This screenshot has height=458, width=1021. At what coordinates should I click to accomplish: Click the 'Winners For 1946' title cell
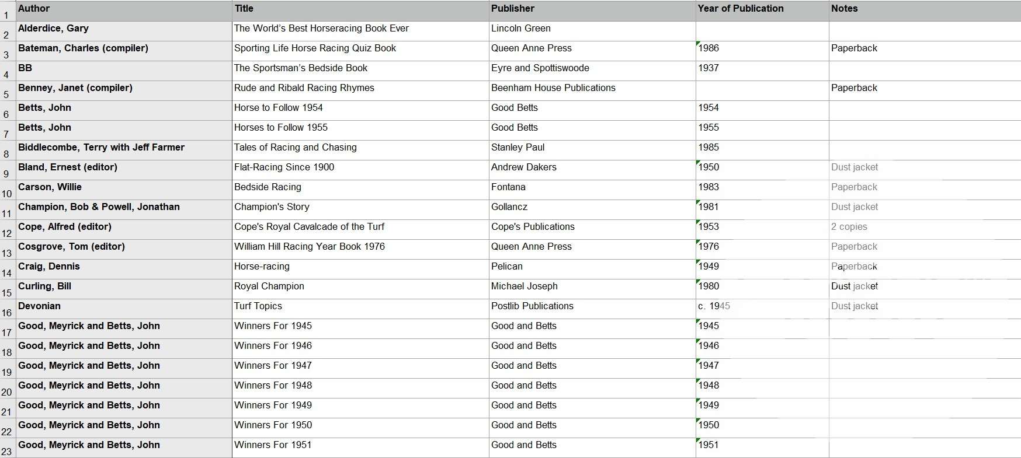[360, 349]
